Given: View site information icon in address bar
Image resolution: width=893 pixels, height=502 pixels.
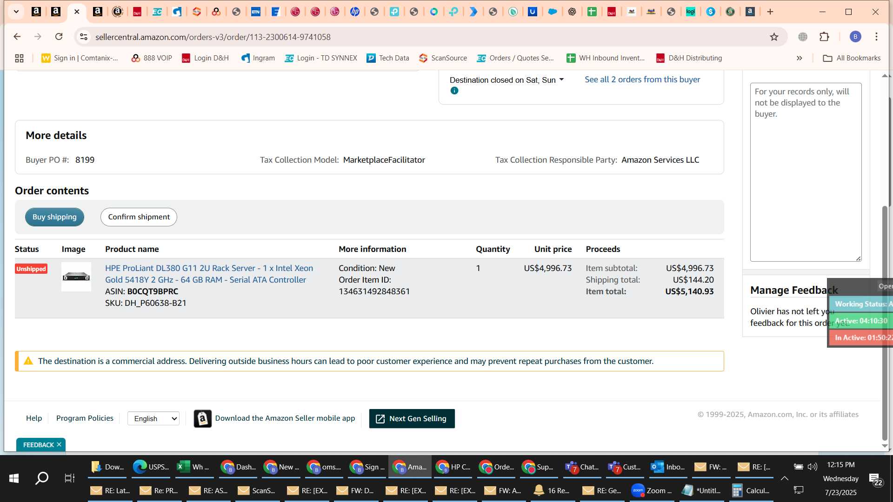Looking at the screenshot, I should click(83, 37).
